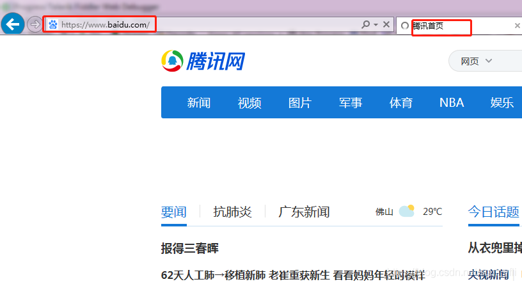Click the 央视新闻 source link

488,274
